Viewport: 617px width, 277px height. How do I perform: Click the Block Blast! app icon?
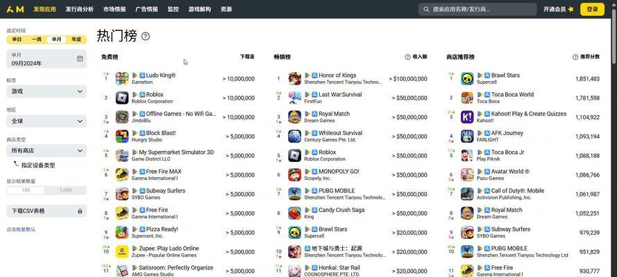click(122, 136)
